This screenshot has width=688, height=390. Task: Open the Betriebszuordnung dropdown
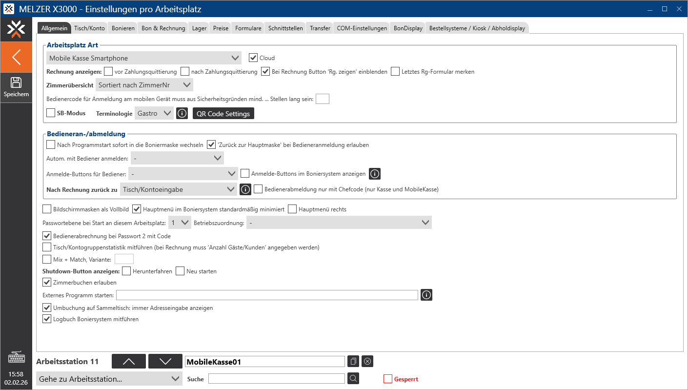coord(339,223)
